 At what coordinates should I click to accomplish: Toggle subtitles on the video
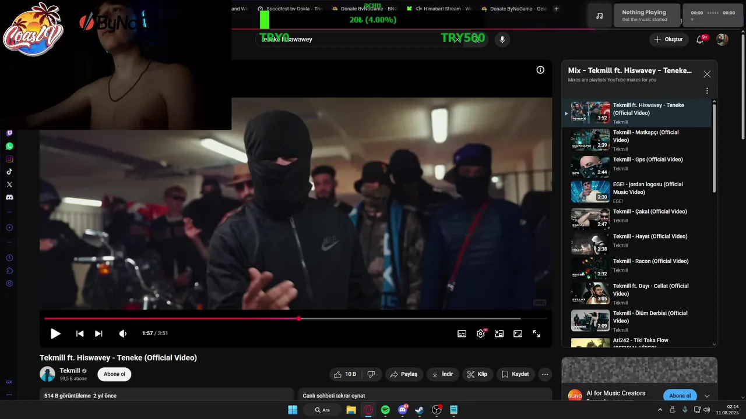[462, 333]
